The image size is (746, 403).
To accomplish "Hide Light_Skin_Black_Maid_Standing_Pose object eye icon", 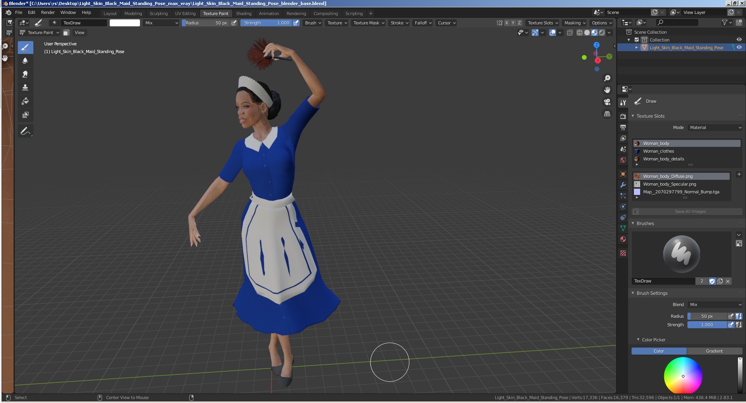I will 739,47.
